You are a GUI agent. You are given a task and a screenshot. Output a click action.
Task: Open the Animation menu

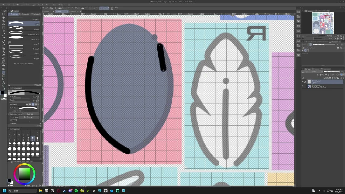coord(25,5)
